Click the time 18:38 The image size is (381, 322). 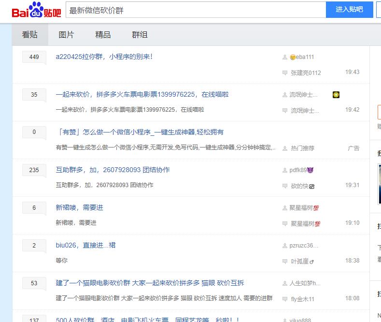pyautogui.click(x=353, y=261)
